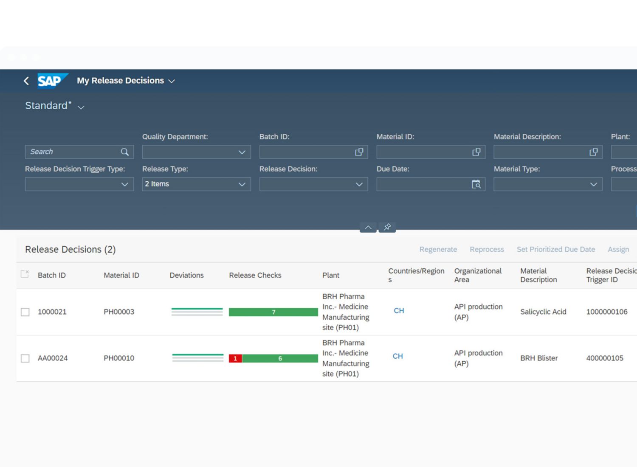
Task: Click the back arrow in SAP header
Action: [26, 81]
